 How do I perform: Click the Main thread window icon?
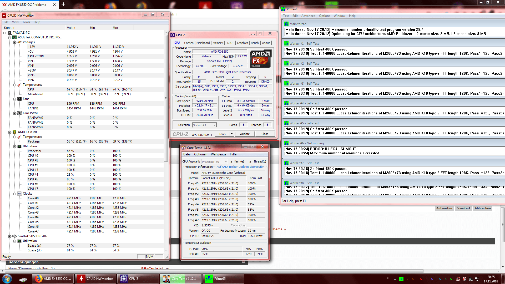[286, 24]
